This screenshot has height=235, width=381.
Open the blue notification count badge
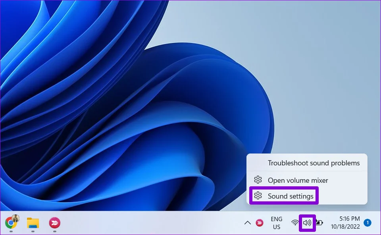coord(368,223)
